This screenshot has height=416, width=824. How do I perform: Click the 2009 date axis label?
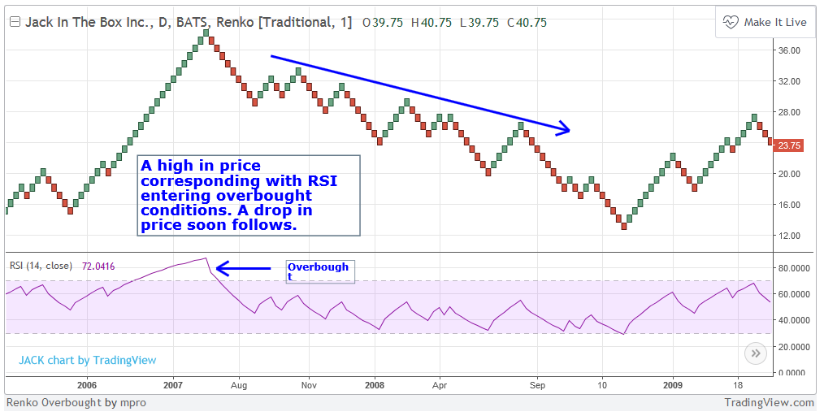(x=673, y=386)
